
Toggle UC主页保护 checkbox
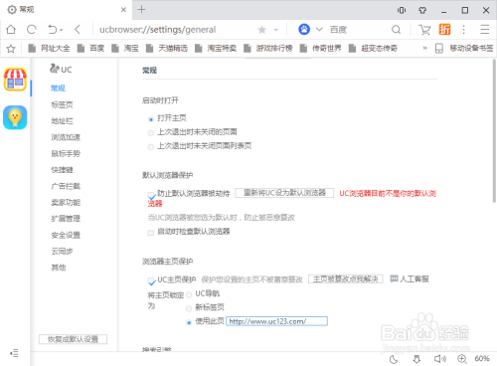point(151,280)
